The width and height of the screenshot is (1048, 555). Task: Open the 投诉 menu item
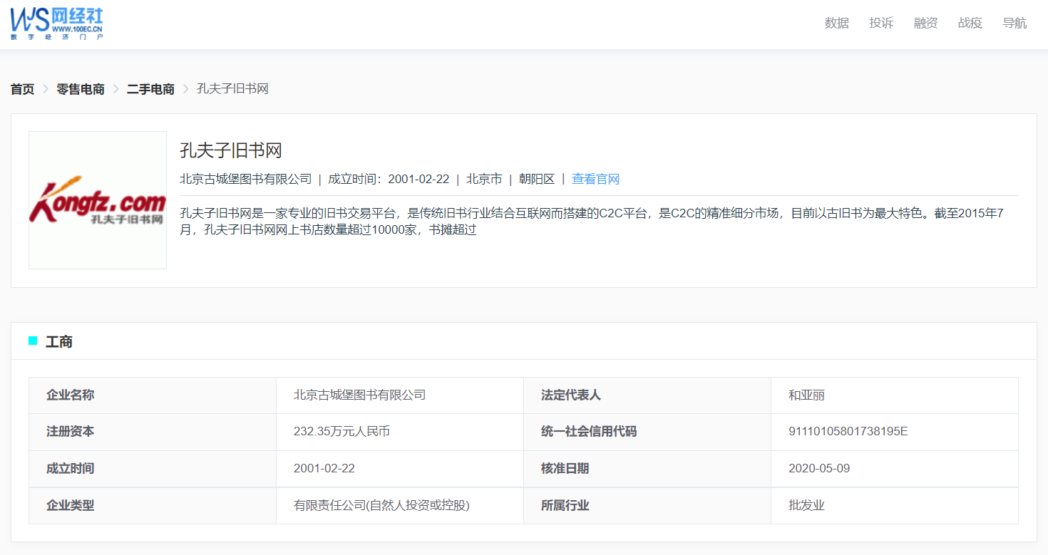[881, 23]
